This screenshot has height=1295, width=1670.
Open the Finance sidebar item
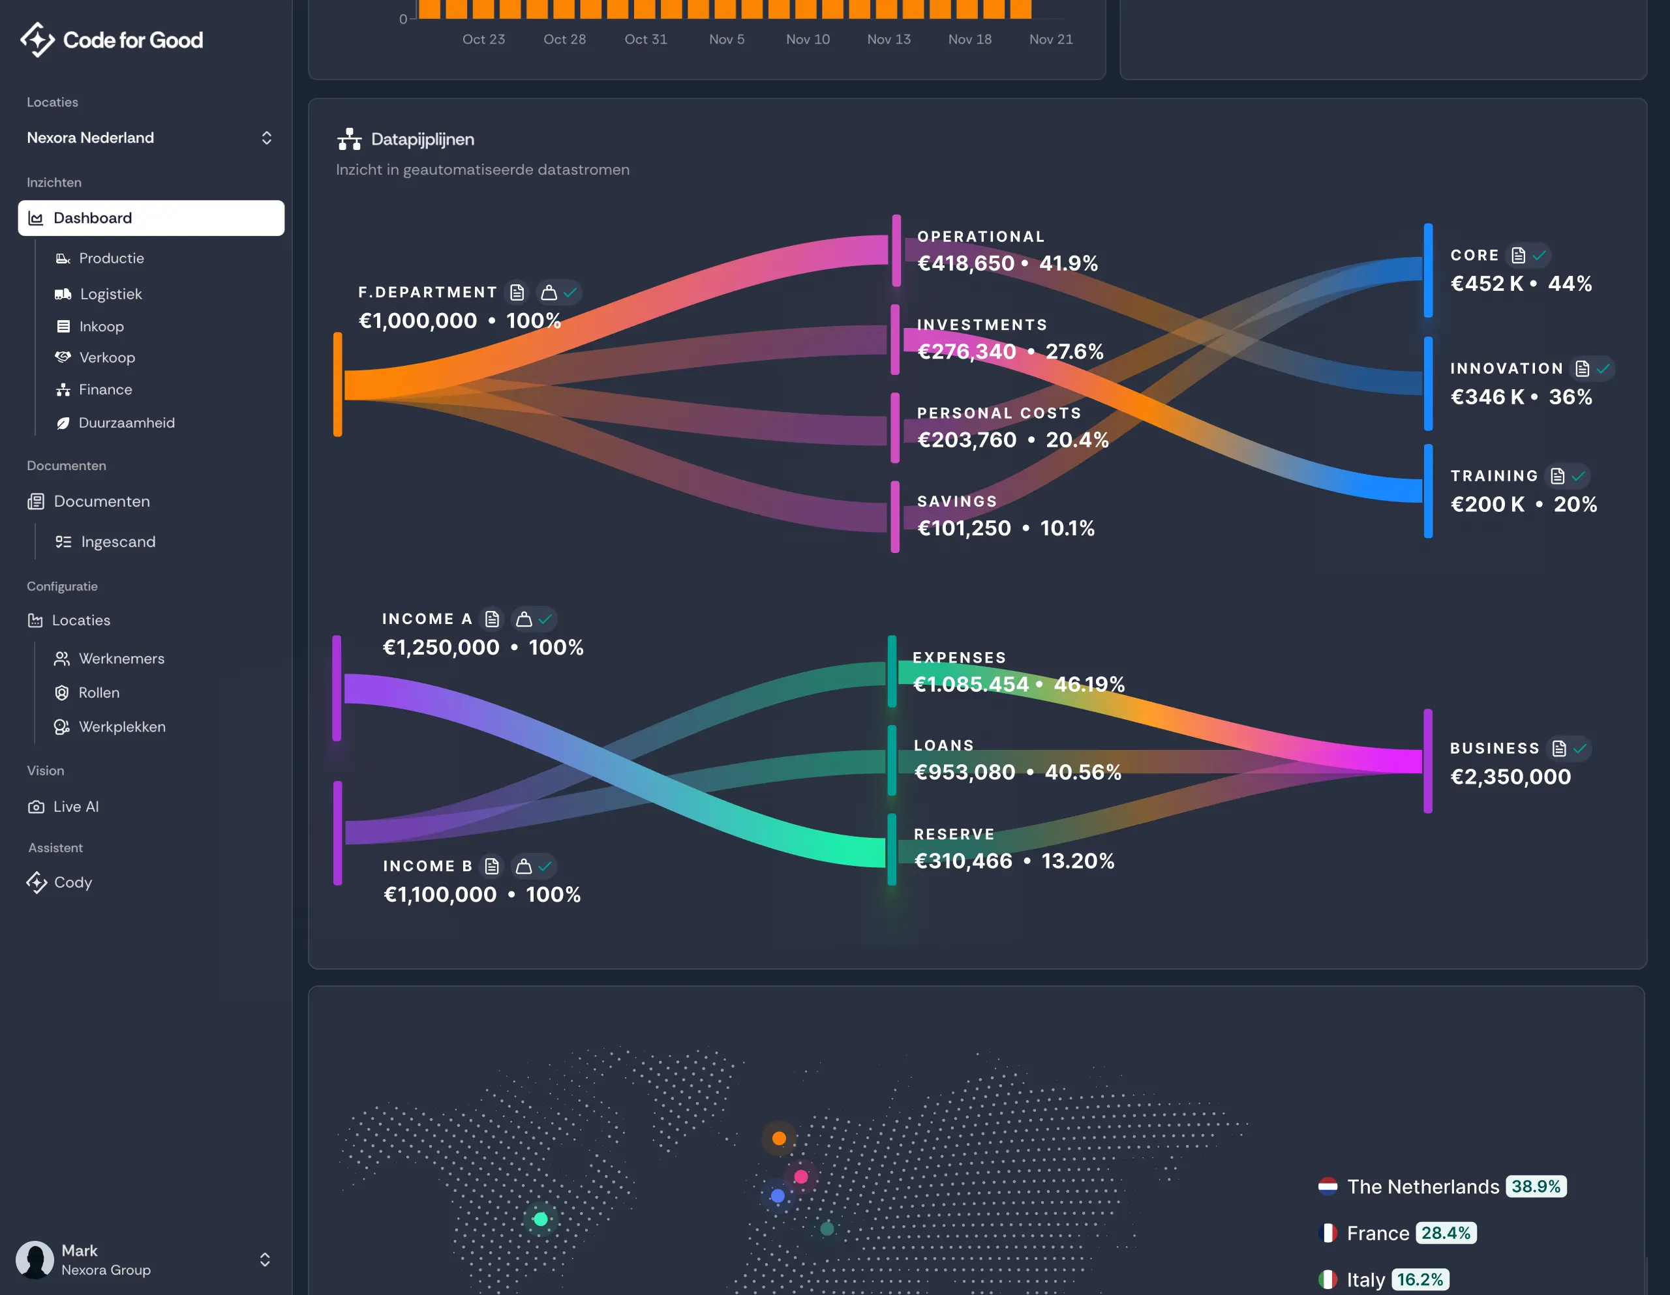pyautogui.click(x=106, y=390)
